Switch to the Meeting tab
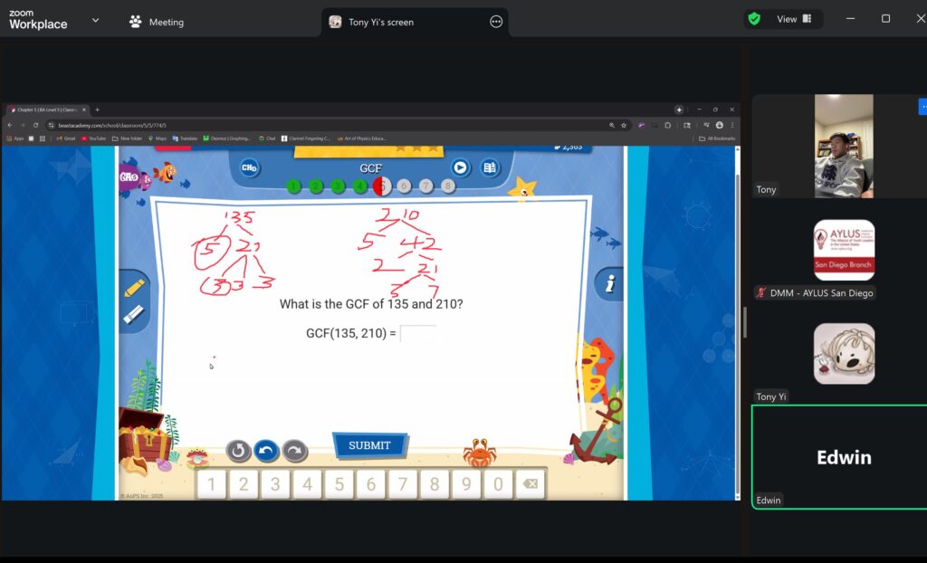The image size is (927, 563). tap(157, 22)
